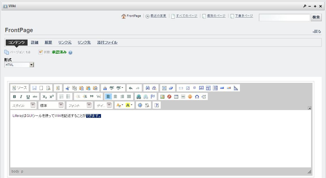Image resolution: width=326 pixels, height=178 pixels.
Task: Toggle the ソース source view
Action: [20, 88]
